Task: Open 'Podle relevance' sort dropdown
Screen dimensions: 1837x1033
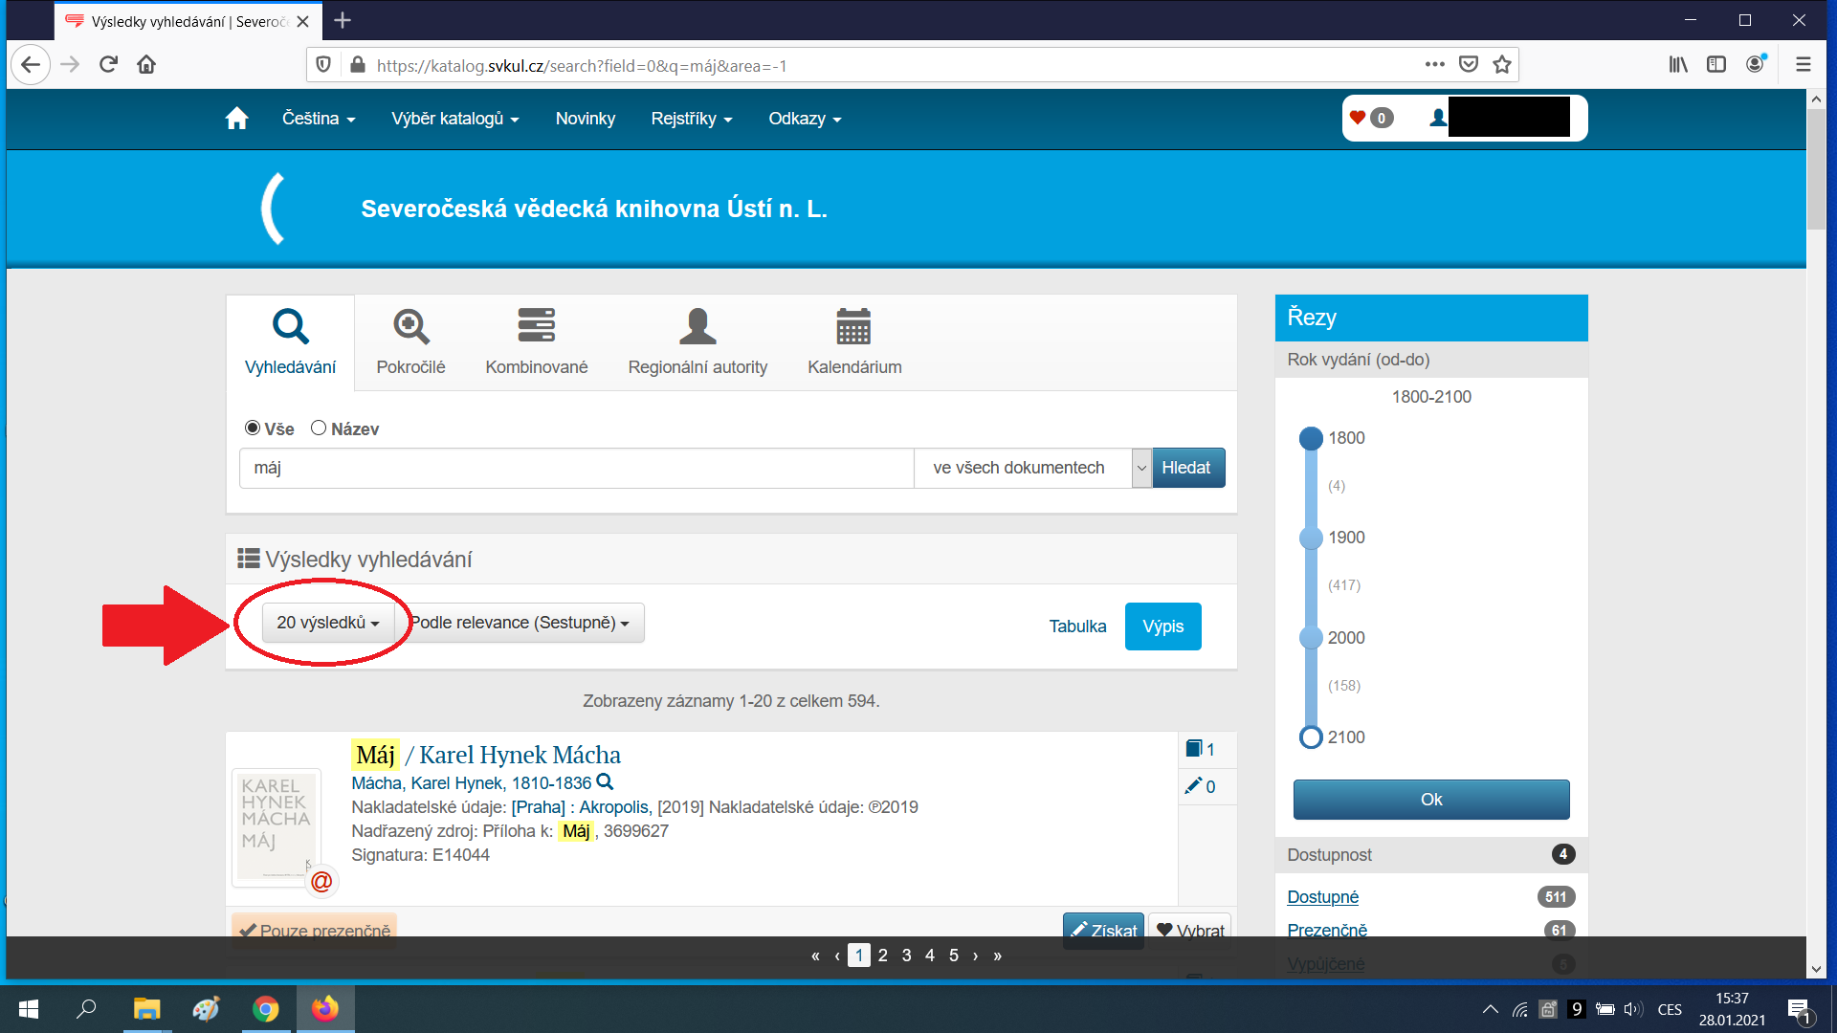Action: [520, 623]
